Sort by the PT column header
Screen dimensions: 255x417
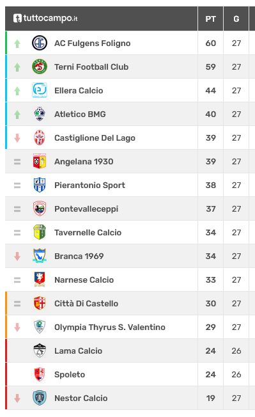(211, 19)
